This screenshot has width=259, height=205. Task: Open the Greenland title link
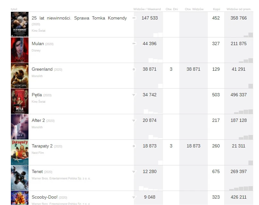pos(42,69)
